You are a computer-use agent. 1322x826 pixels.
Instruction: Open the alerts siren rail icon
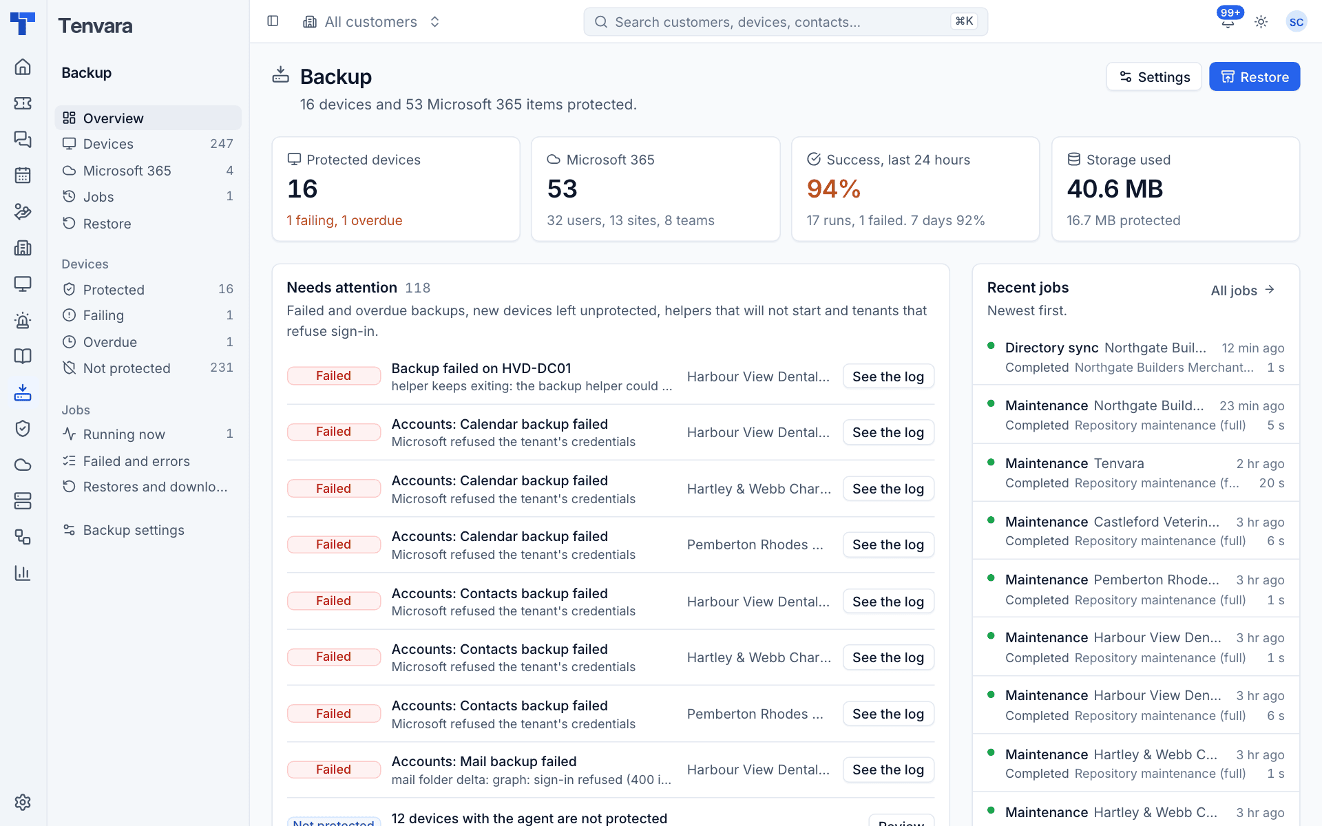coord(23,320)
